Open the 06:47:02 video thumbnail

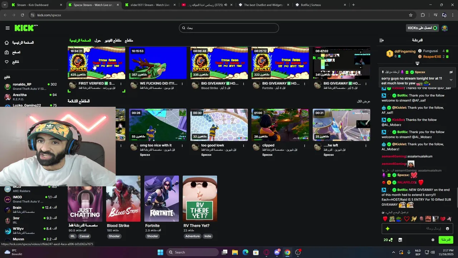(x=341, y=63)
